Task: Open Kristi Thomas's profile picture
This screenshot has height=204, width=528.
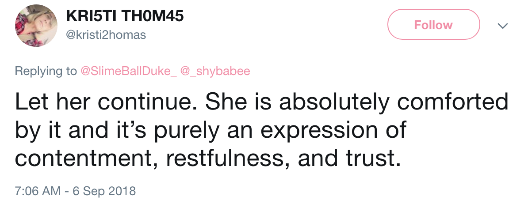Action: coord(36,26)
